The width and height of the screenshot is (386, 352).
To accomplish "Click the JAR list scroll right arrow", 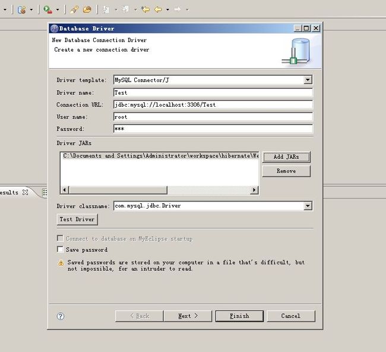I will click(x=254, y=190).
